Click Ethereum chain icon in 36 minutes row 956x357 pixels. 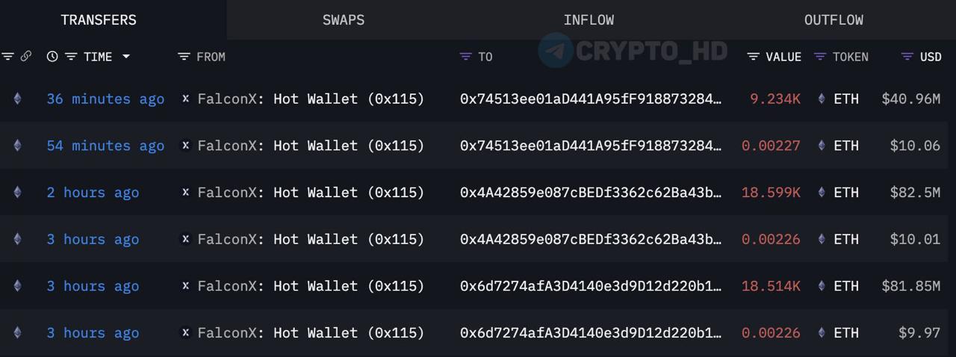click(x=18, y=99)
